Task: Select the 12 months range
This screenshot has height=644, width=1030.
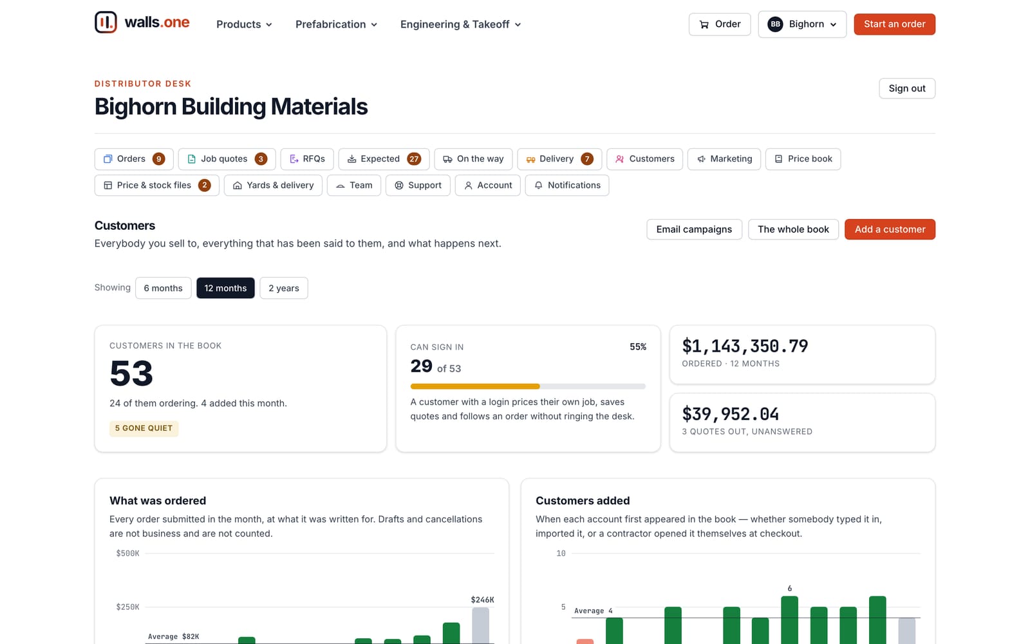Action: (225, 288)
